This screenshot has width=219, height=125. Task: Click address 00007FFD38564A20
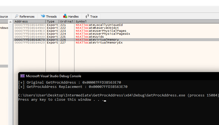coord(30,42)
